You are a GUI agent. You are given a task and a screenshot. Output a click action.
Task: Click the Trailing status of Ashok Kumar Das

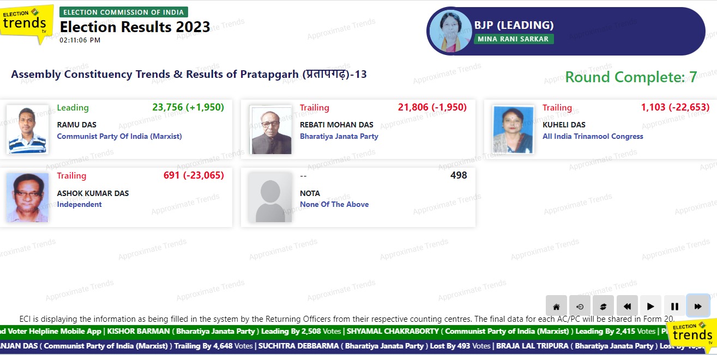pyautogui.click(x=71, y=176)
